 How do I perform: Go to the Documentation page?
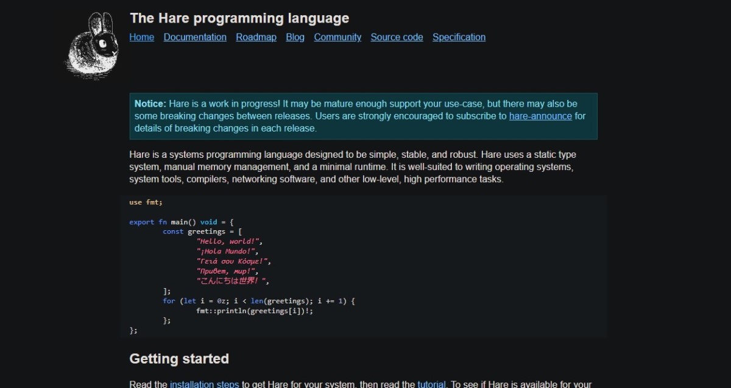195,37
